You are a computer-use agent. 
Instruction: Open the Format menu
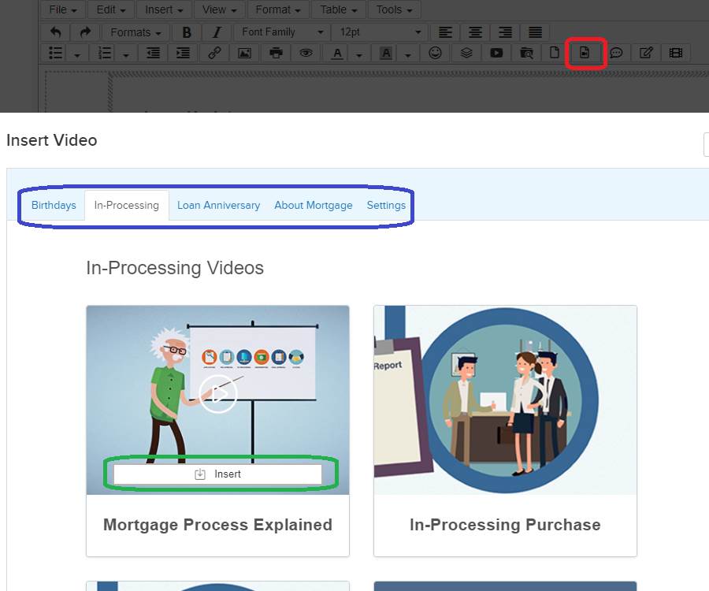coord(278,9)
